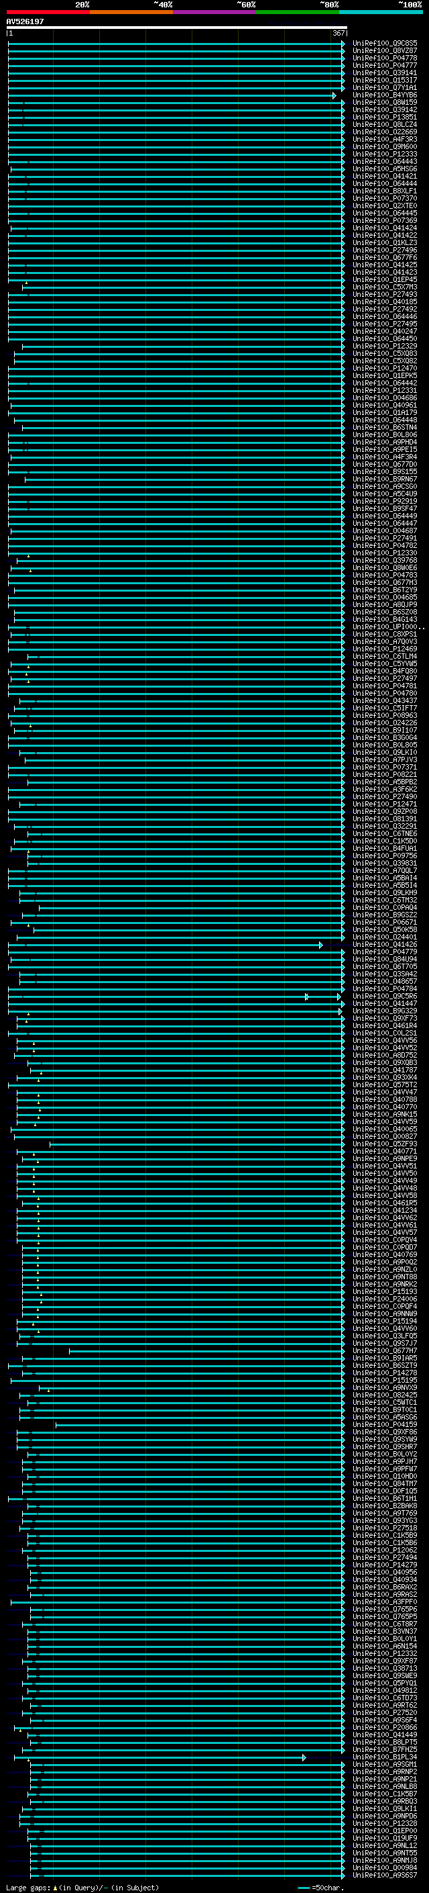The width and height of the screenshot is (429, 1893).
Task: Click the orange ~40% identity legend segment
Action: 131,12
